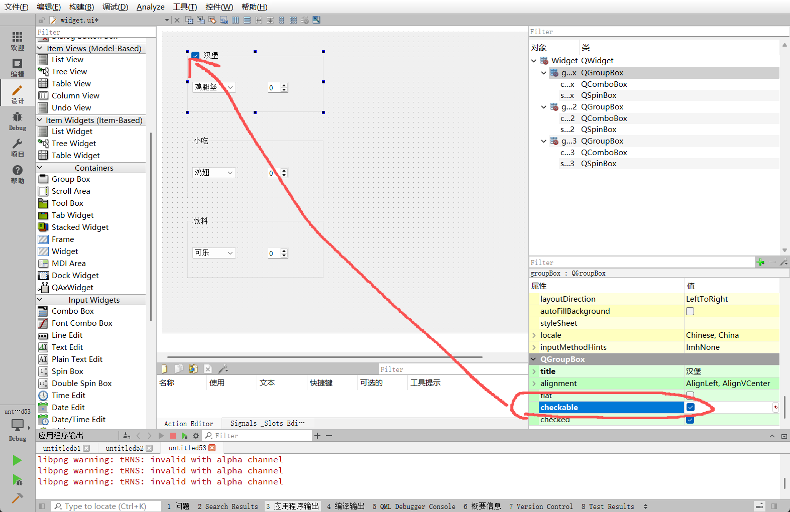Apply grid layout icon in toolbar
Image resolution: width=790 pixels, height=512 pixels.
pyautogui.click(x=293, y=20)
